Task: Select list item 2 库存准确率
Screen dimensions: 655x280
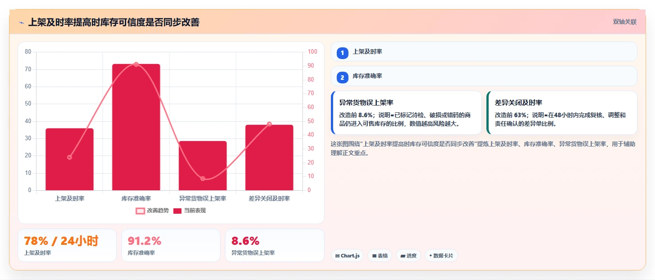Action: 484,76
